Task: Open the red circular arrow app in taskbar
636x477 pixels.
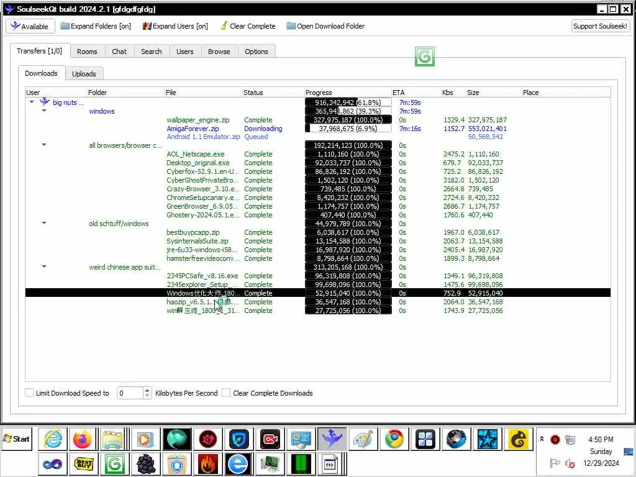Action: (208, 439)
